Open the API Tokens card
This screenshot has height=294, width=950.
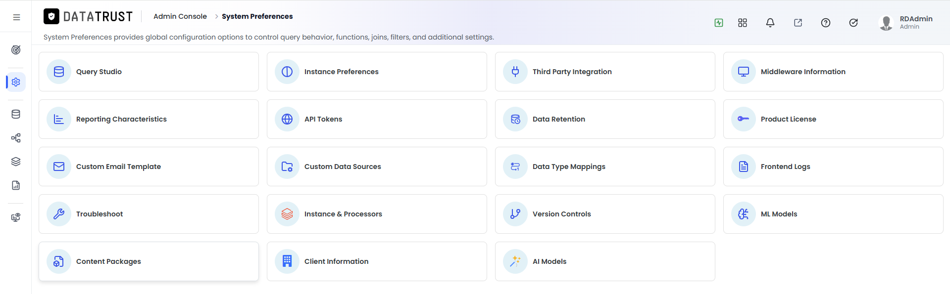point(377,119)
